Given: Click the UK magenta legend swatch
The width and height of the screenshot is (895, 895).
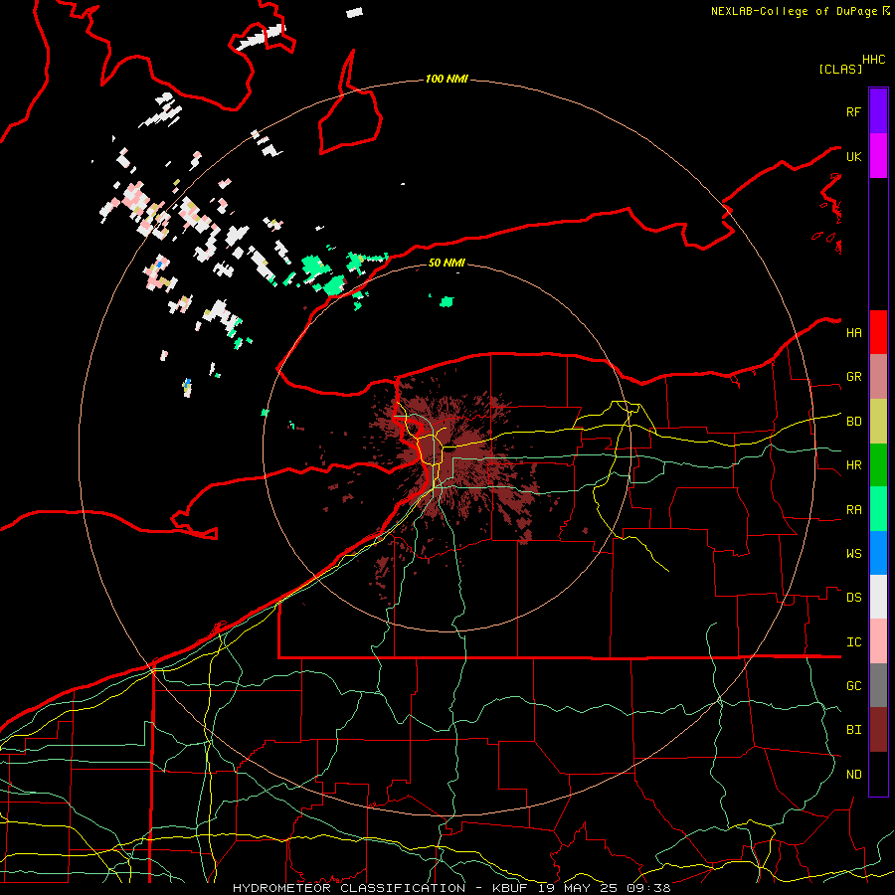Looking at the screenshot, I should (878, 156).
